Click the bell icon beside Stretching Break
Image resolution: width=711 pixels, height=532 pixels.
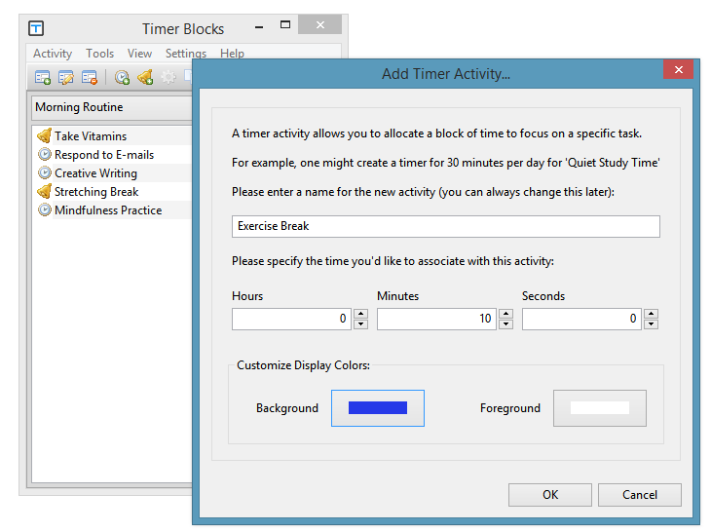45,191
